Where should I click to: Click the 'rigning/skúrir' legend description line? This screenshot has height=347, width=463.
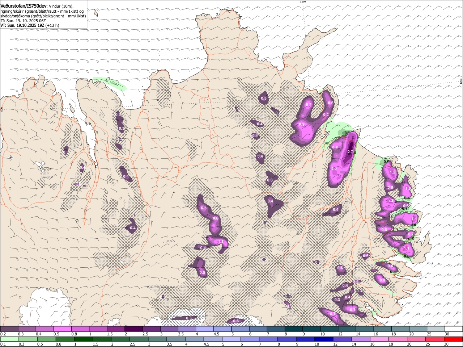tap(42, 11)
